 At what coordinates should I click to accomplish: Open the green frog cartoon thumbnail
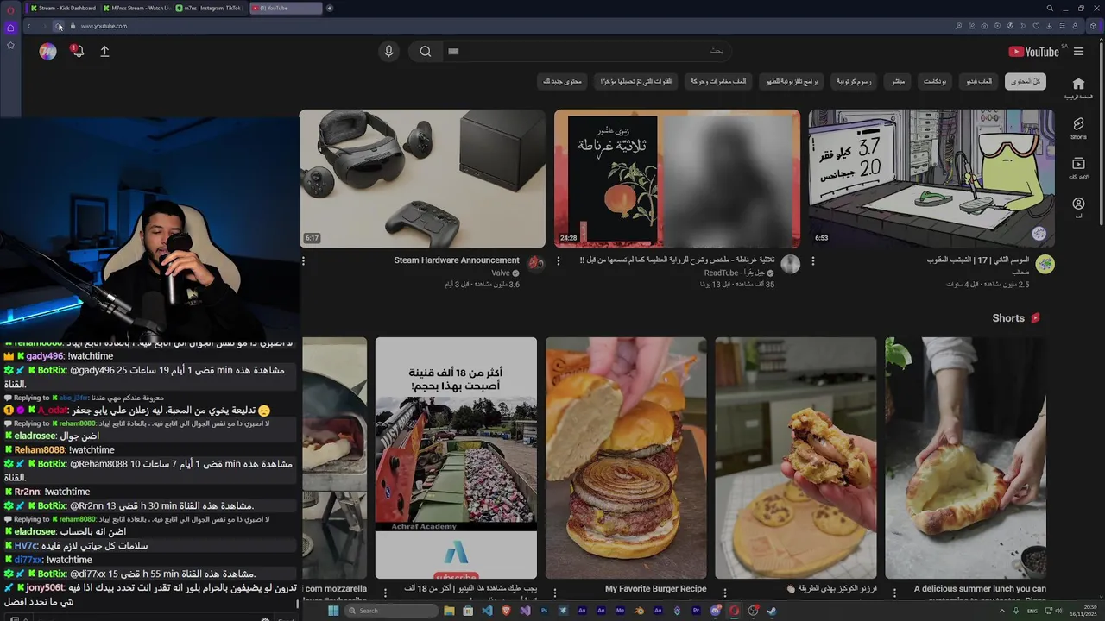coord(931,179)
